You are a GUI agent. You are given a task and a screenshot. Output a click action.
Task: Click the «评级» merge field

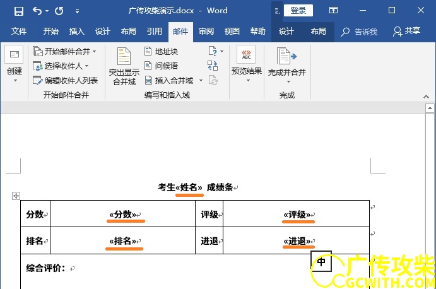tap(297, 215)
